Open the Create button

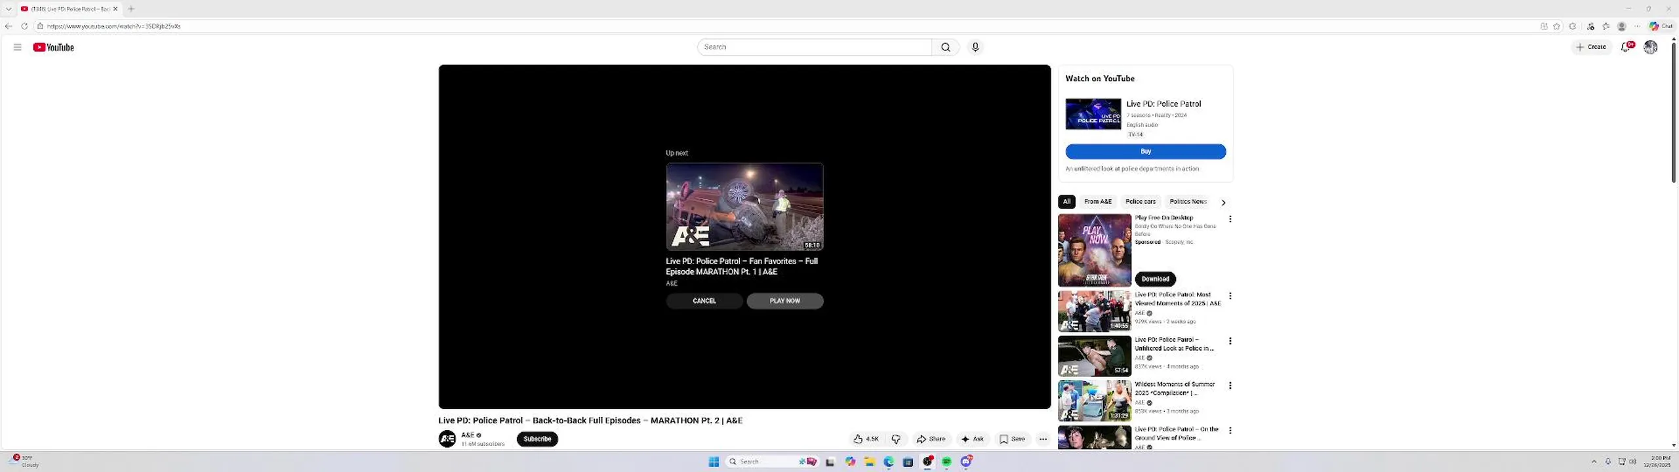(x=1591, y=47)
